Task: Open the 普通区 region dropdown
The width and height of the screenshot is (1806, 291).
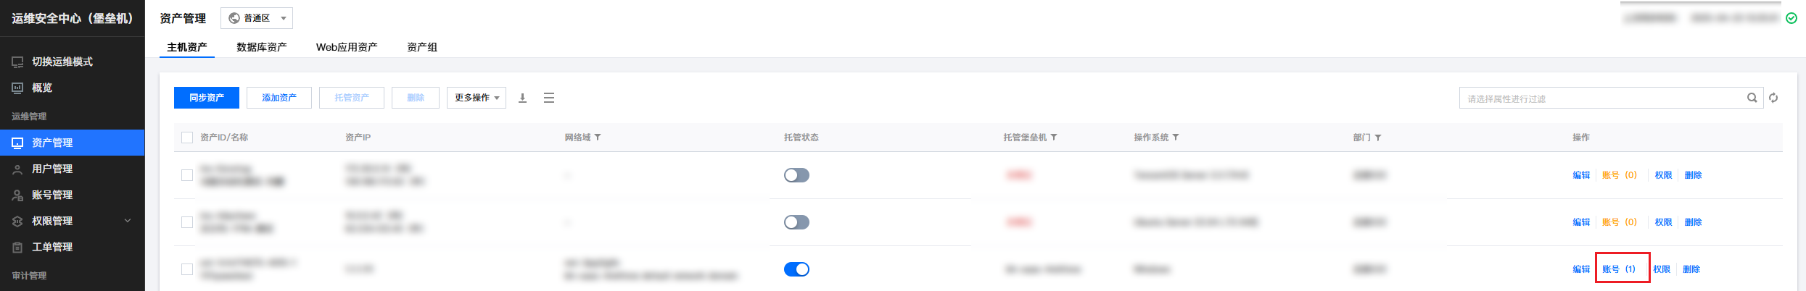Action: click(257, 18)
